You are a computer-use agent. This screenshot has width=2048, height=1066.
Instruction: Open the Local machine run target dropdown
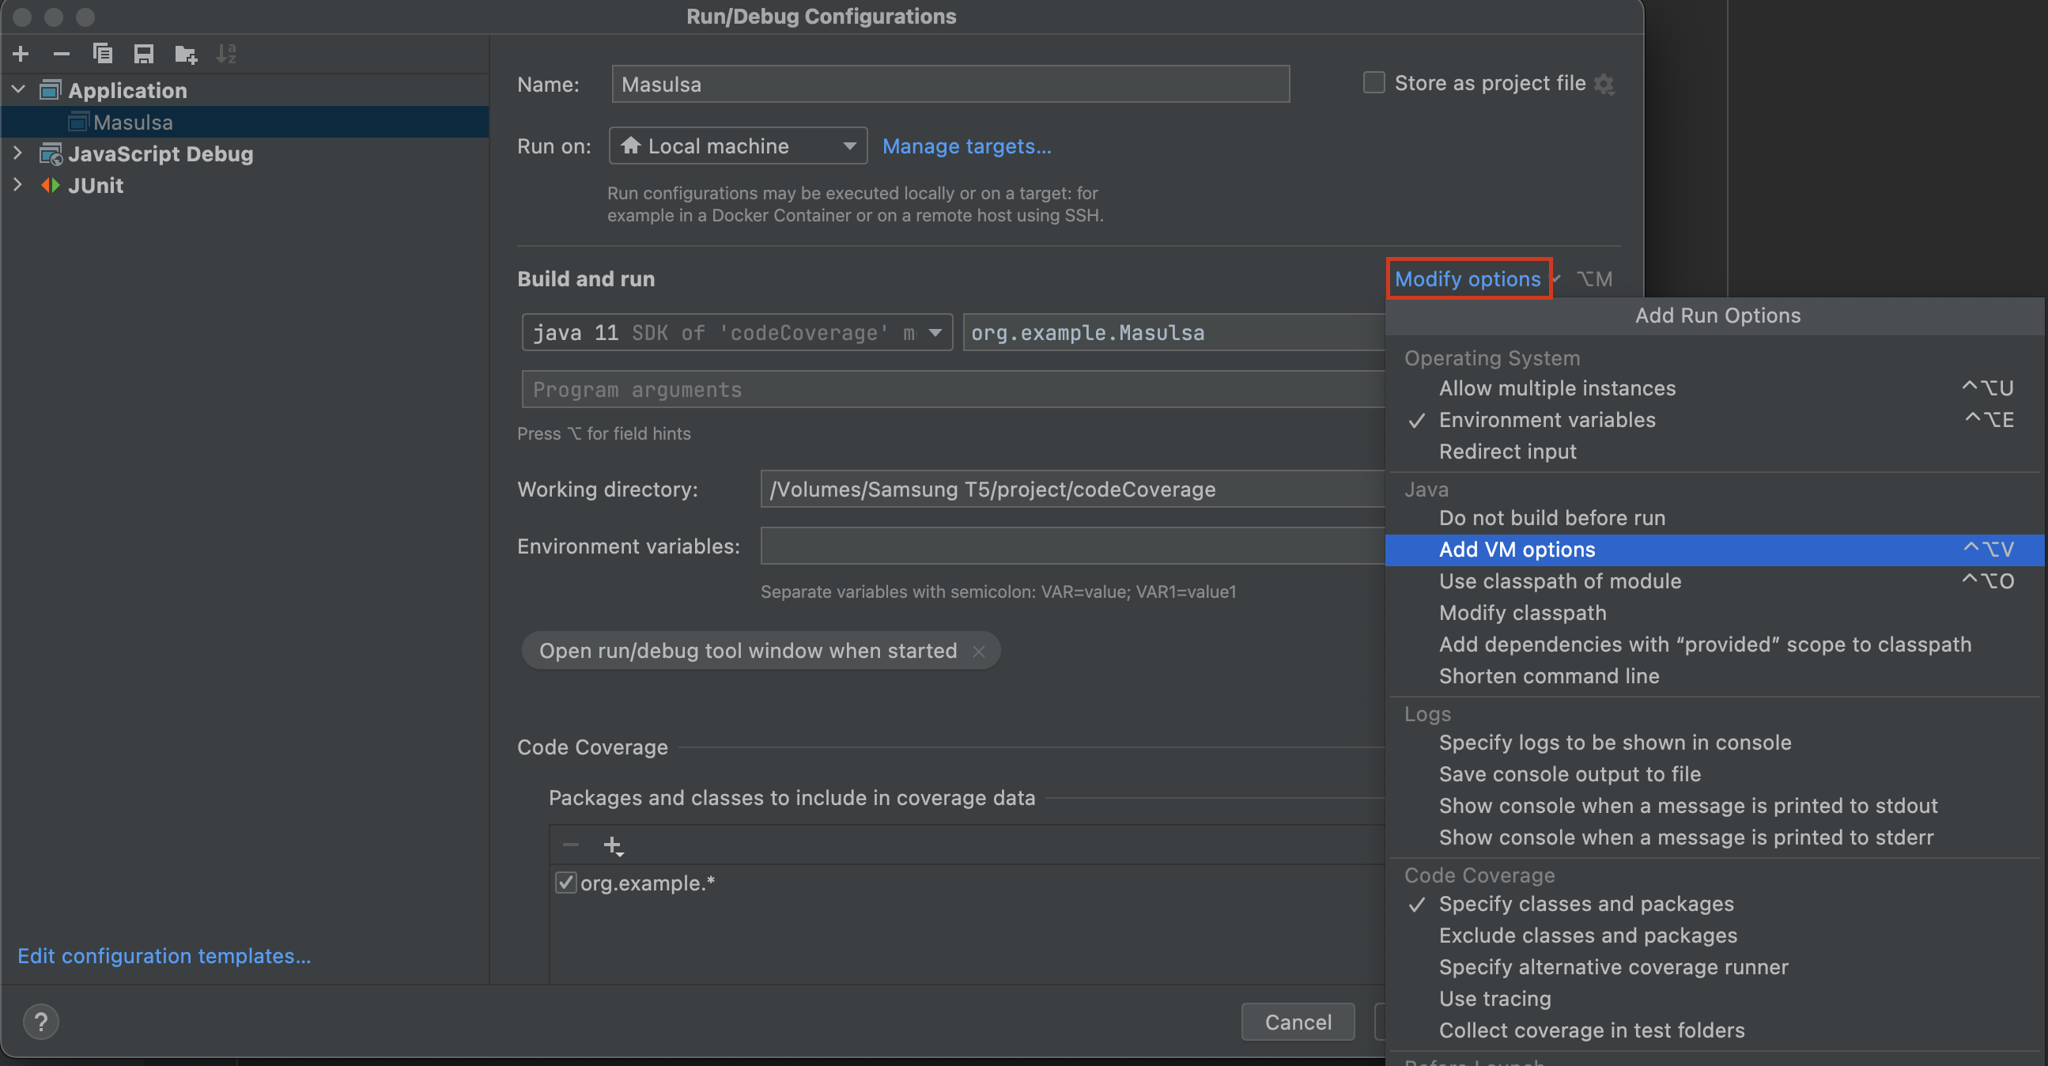point(737,146)
